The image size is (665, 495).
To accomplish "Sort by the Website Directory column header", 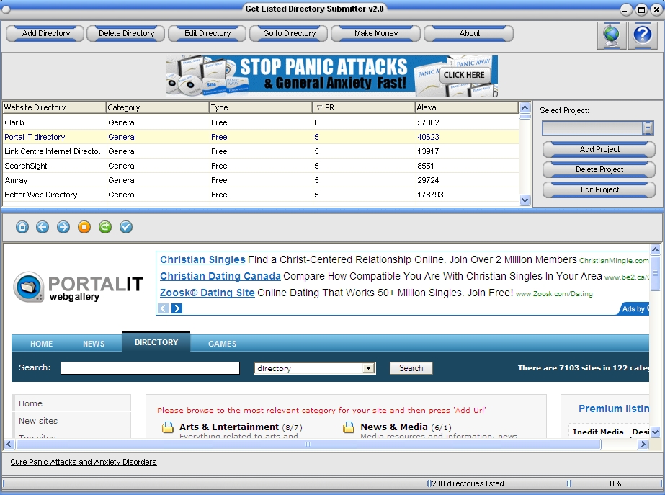I will point(54,108).
